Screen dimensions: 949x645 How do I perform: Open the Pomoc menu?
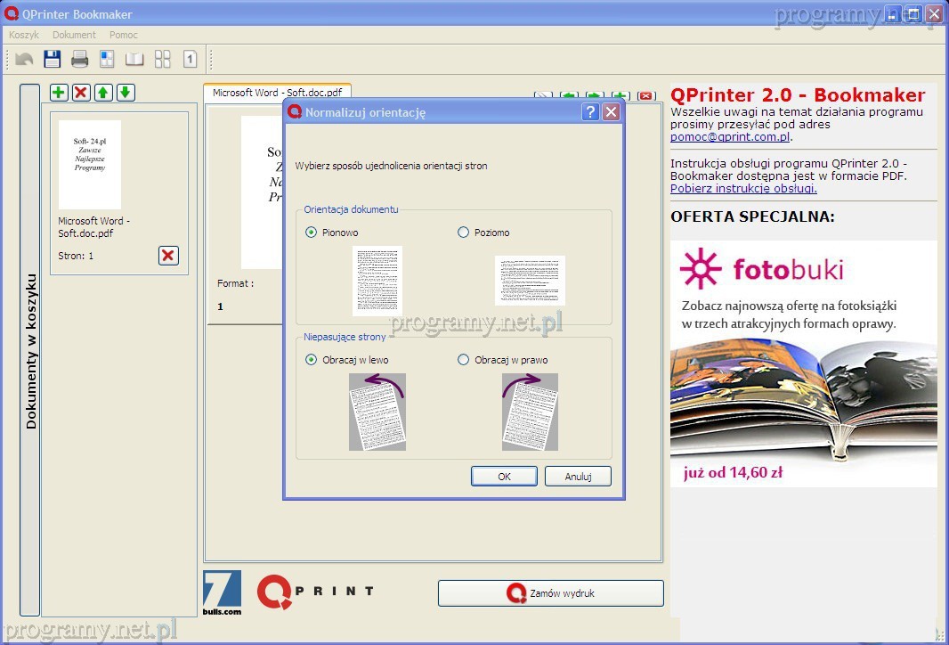click(124, 35)
